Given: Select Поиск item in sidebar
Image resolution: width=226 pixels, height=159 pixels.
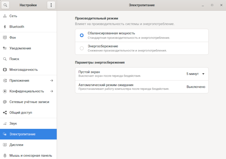Looking at the screenshot, I should pyautogui.click(x=14, y=59).
